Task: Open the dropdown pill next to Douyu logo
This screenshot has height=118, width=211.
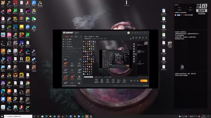Action: [76, 33]
